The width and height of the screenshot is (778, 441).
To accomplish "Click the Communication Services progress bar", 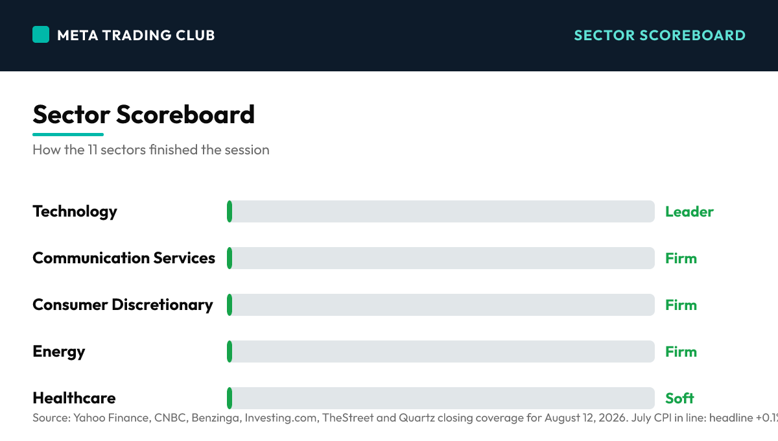I will pyautogui.click(x=441, y=258).
